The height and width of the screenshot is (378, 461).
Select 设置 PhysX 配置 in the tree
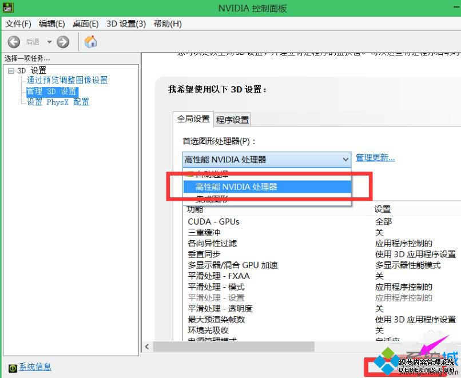[58, 102]
